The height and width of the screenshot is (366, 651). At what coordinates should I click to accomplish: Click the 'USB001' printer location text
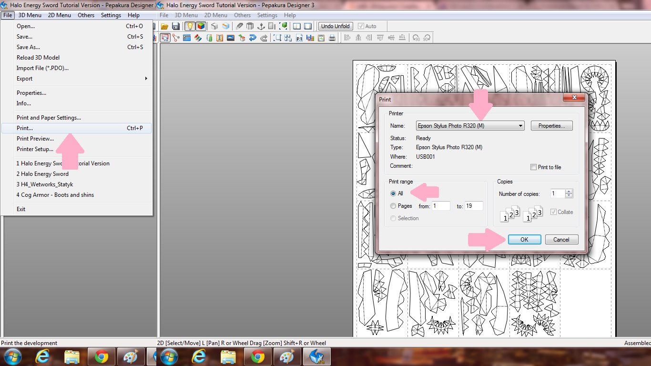click(426, 157)
